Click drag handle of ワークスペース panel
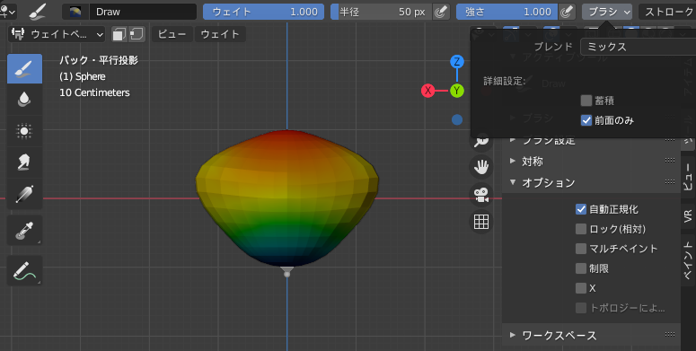The height and width of the screenshot is (351, 696). (x=670, y=335)
